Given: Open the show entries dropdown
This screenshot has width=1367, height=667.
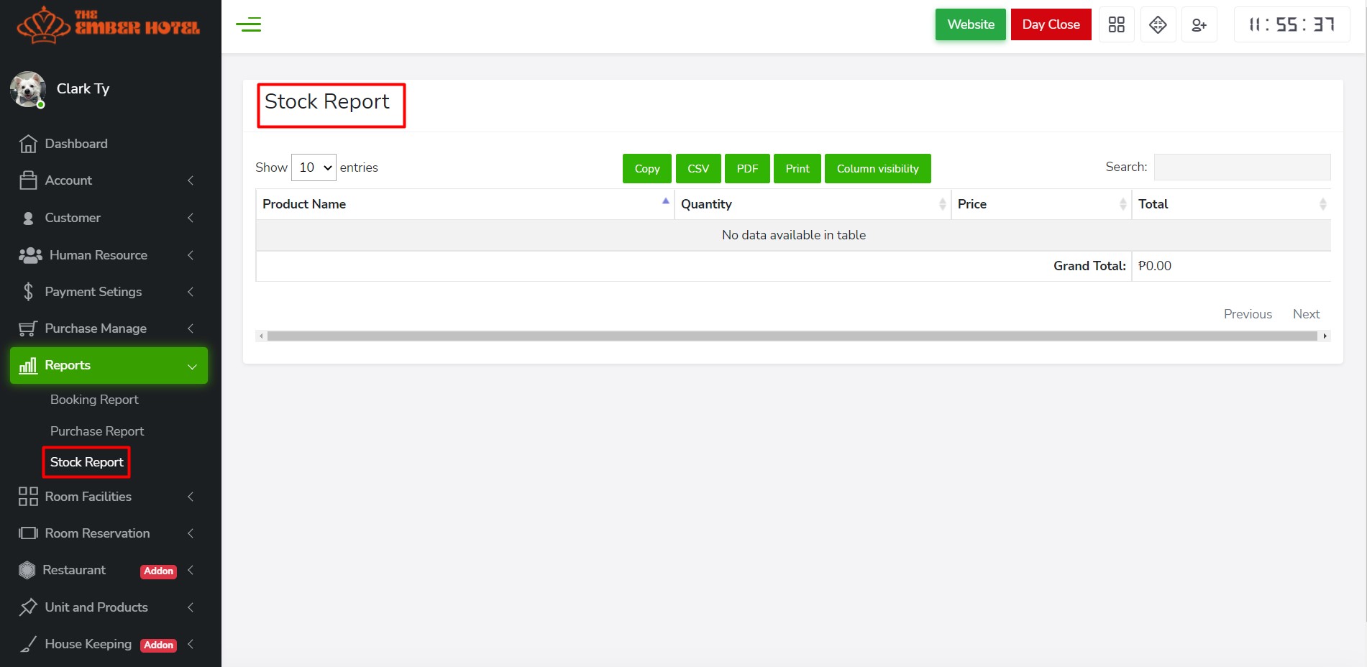Looking at the screenshot, I should pyautogui.click(x=314, y=167).
